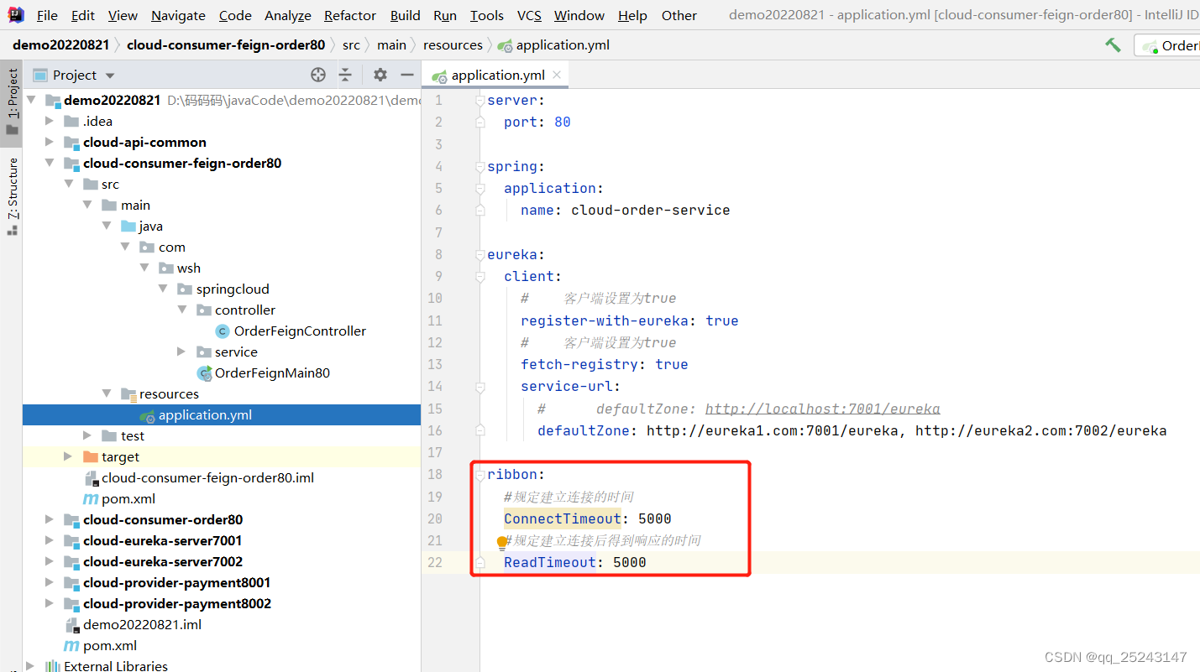Click the root pom.xml Maven icon
The image size is (1200, 672).
pos(72,646)
